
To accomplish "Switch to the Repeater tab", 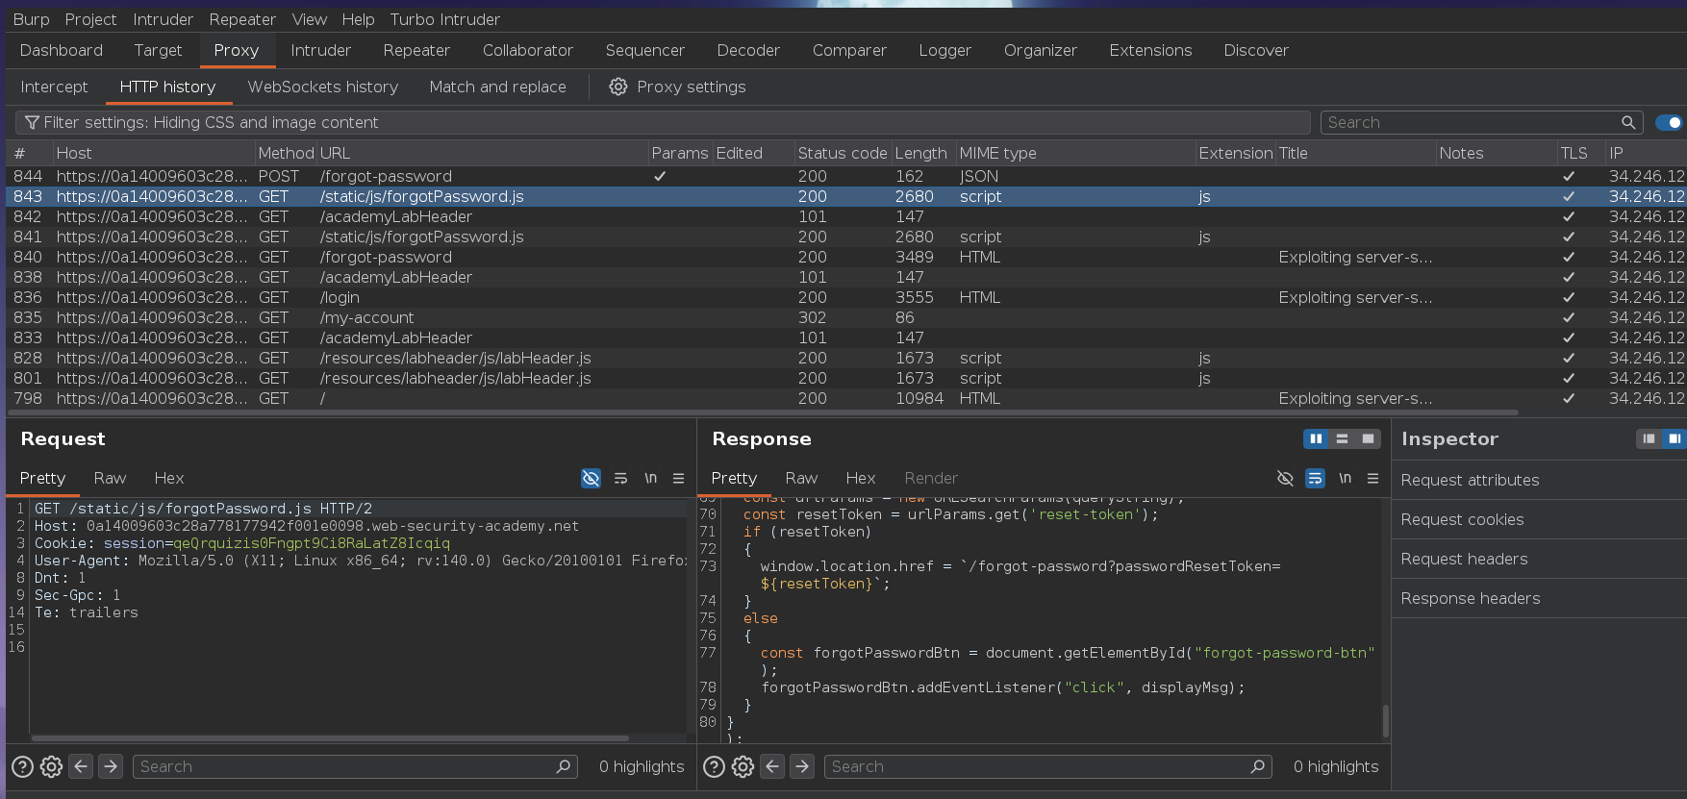I will (x=416, y=50).
